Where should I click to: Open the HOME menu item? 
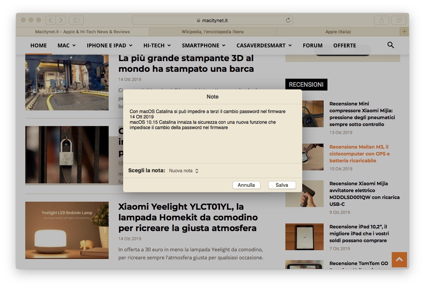39,45
